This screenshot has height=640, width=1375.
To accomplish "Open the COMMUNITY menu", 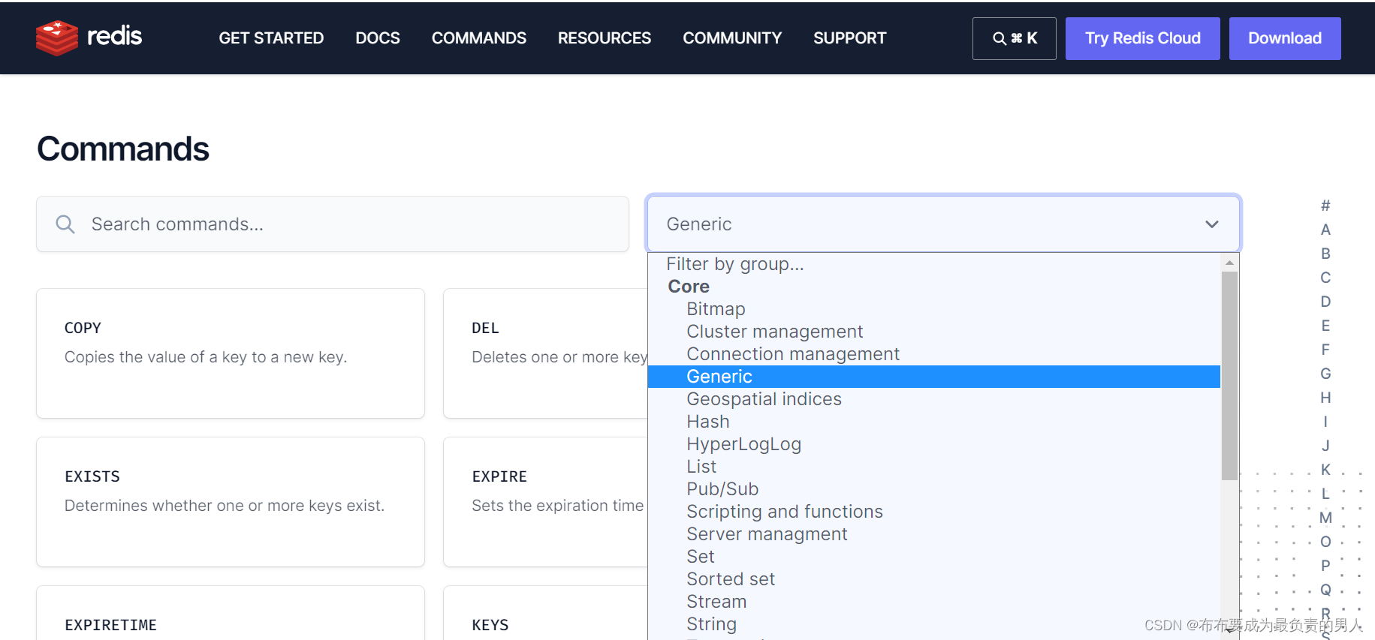I will tap(732, 38).
